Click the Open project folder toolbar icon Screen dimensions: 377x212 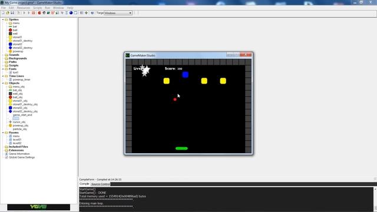point(8,13)
